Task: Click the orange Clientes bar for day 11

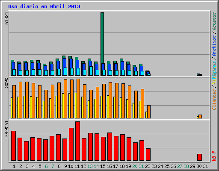Action: 78,98
